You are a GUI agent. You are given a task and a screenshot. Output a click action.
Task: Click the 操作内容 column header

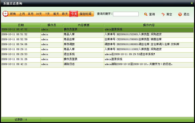[x=148, y=25]
